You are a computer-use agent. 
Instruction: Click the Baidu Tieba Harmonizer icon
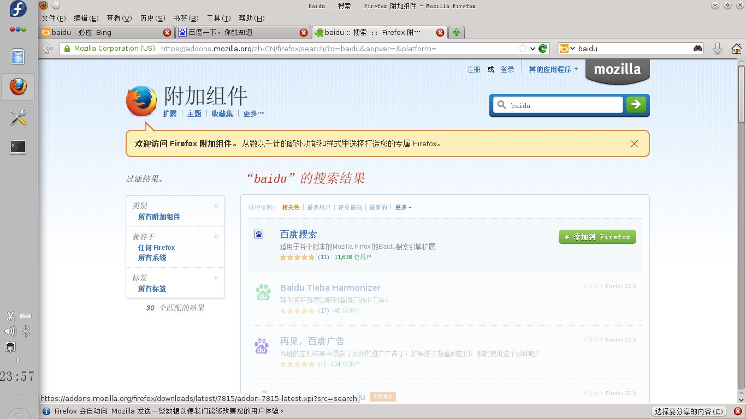(264, 292)
